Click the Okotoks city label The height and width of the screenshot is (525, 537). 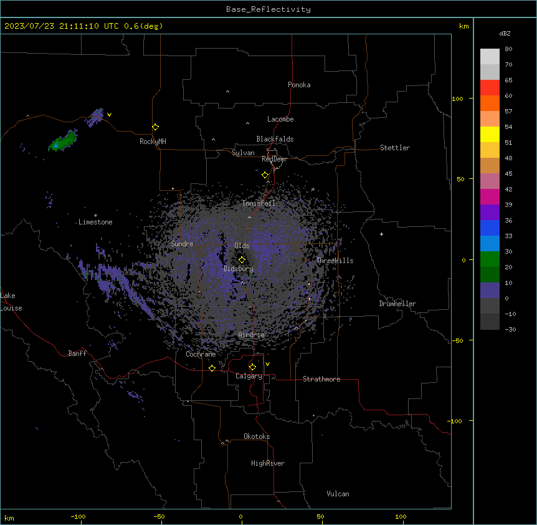[x=257, y=436]
